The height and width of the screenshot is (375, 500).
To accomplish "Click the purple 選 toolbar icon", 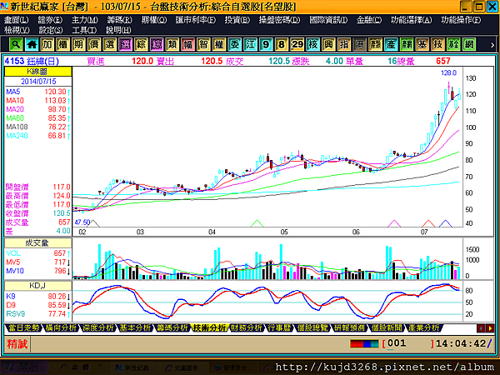I will coord(125,44).
